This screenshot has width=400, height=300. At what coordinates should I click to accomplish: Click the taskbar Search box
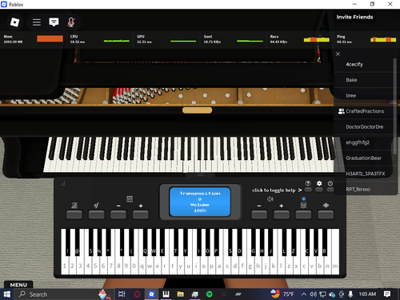65,294
